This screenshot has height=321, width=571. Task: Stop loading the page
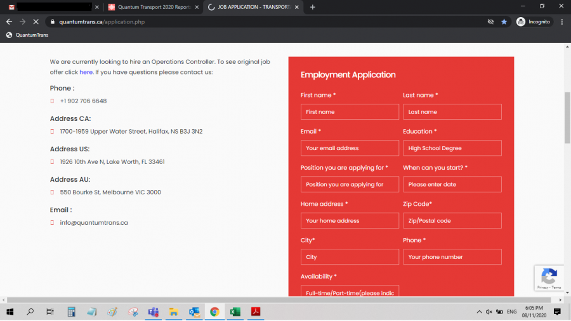(36, 22)
